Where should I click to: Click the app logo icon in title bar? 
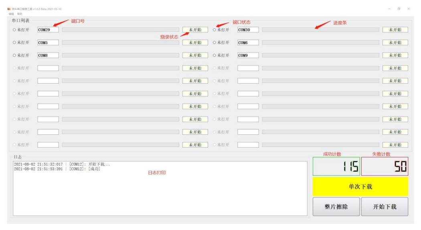(x=9, y=9)
